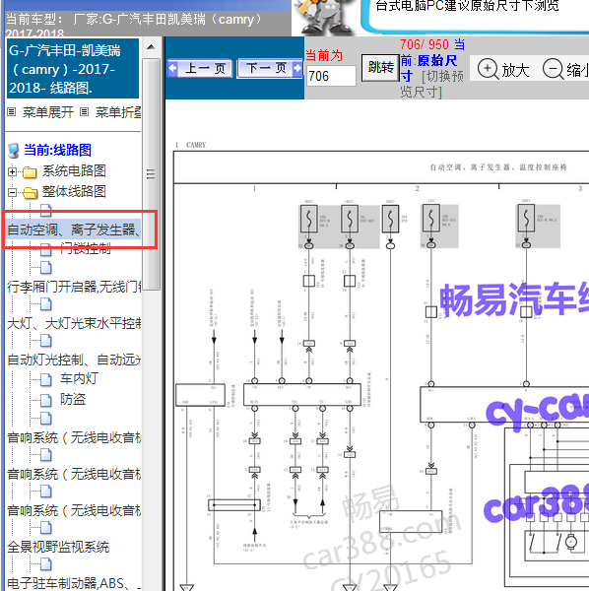This screenshot has width=589, height=591.
Task: Open 电子驻车制动器,ABS entry
Action: click(74, 583)
